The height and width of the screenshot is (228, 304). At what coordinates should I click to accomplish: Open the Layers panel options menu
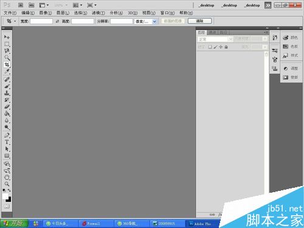click(266, 32)
